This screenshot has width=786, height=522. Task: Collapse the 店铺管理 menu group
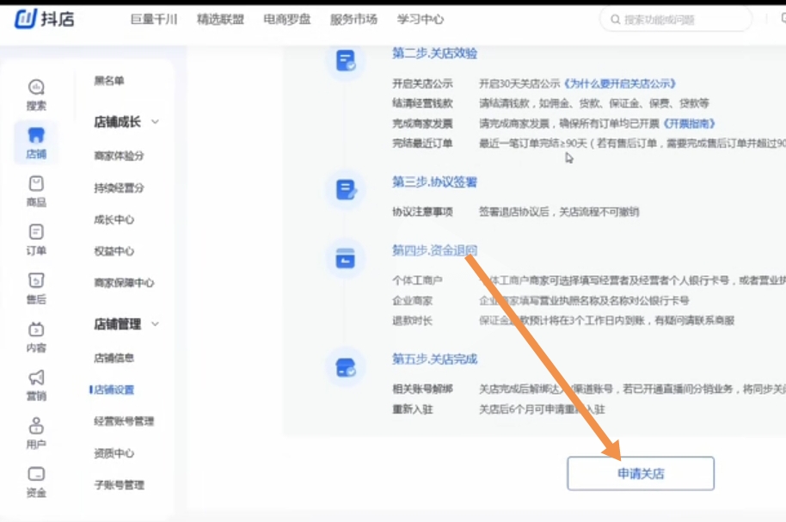tap(156, 324)
